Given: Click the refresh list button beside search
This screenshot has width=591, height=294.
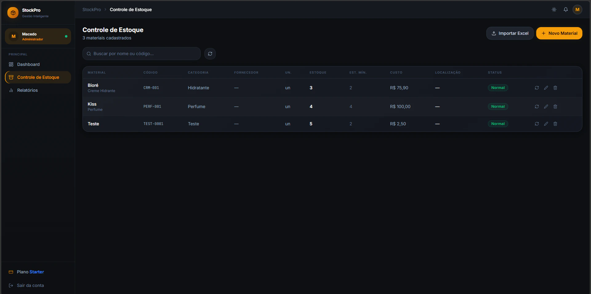Looking at the screenshot, I should [210, 54].
